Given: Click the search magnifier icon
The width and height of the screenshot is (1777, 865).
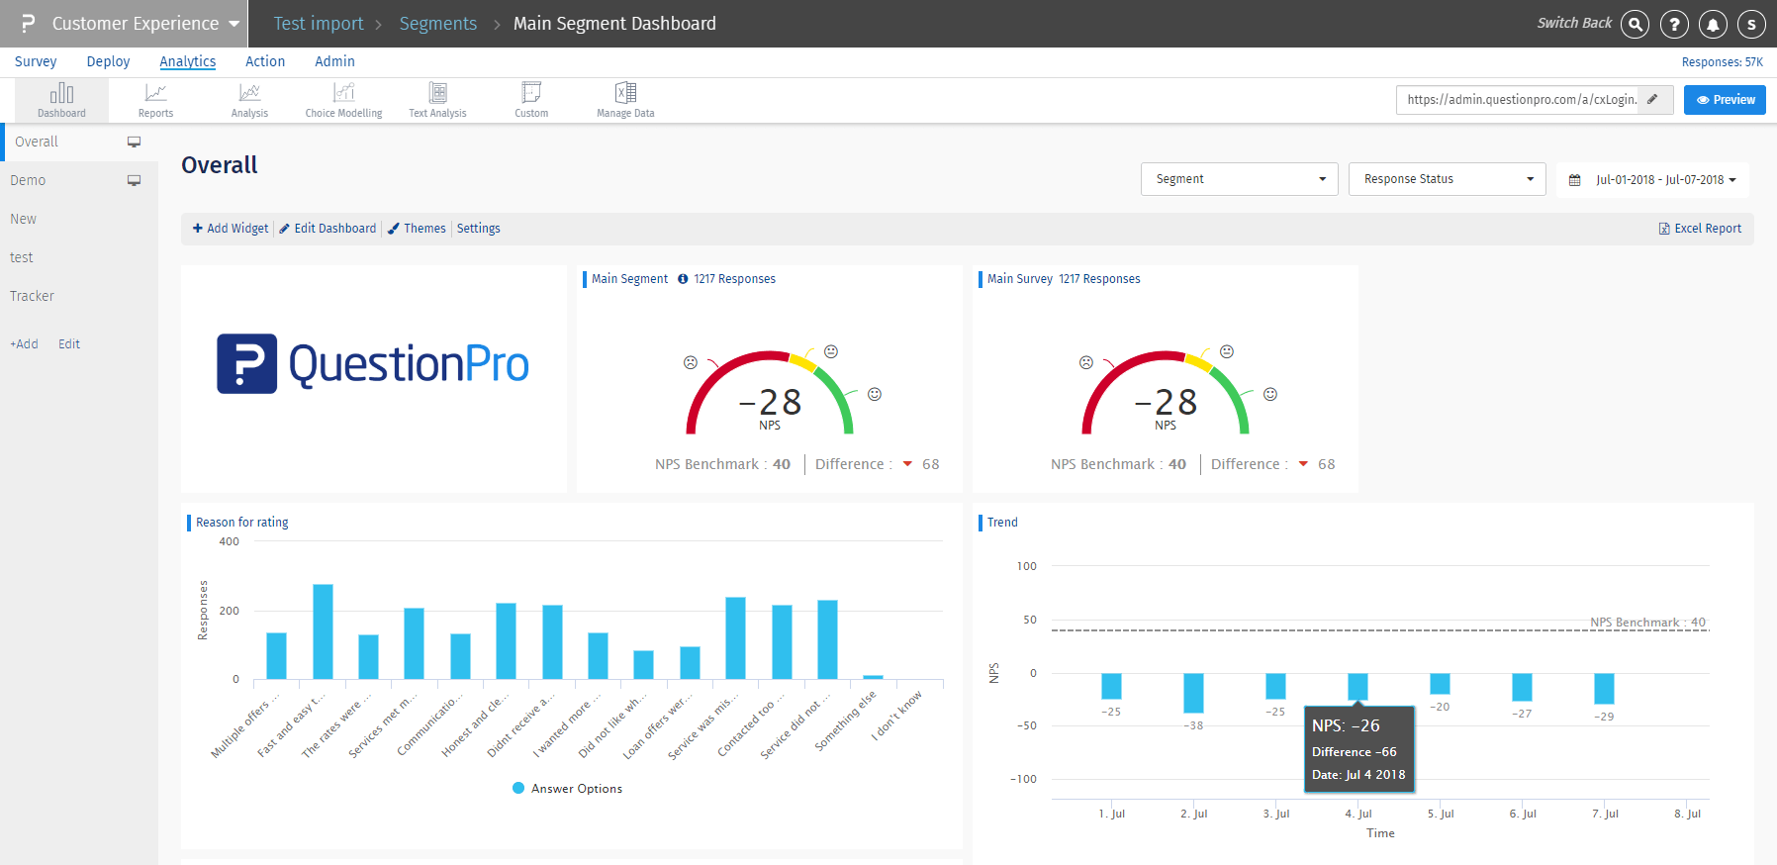Looking at the screenshot, I should (1636, 24).
